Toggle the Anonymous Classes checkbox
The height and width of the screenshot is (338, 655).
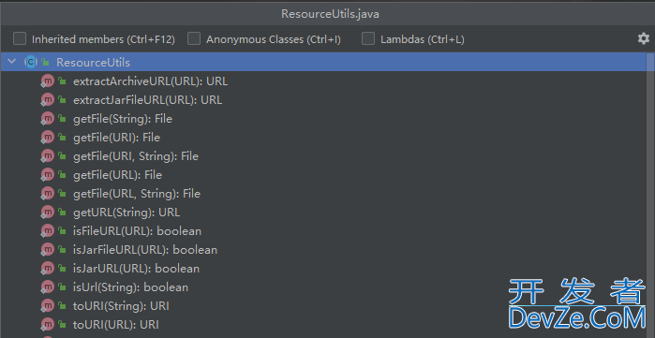[x=194, y=38]
